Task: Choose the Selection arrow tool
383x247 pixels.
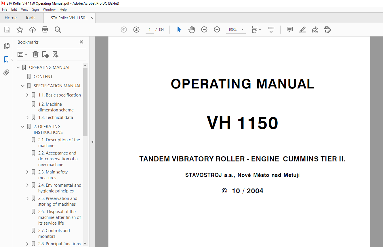Action: pyautogui.click(x=179, y=30)
